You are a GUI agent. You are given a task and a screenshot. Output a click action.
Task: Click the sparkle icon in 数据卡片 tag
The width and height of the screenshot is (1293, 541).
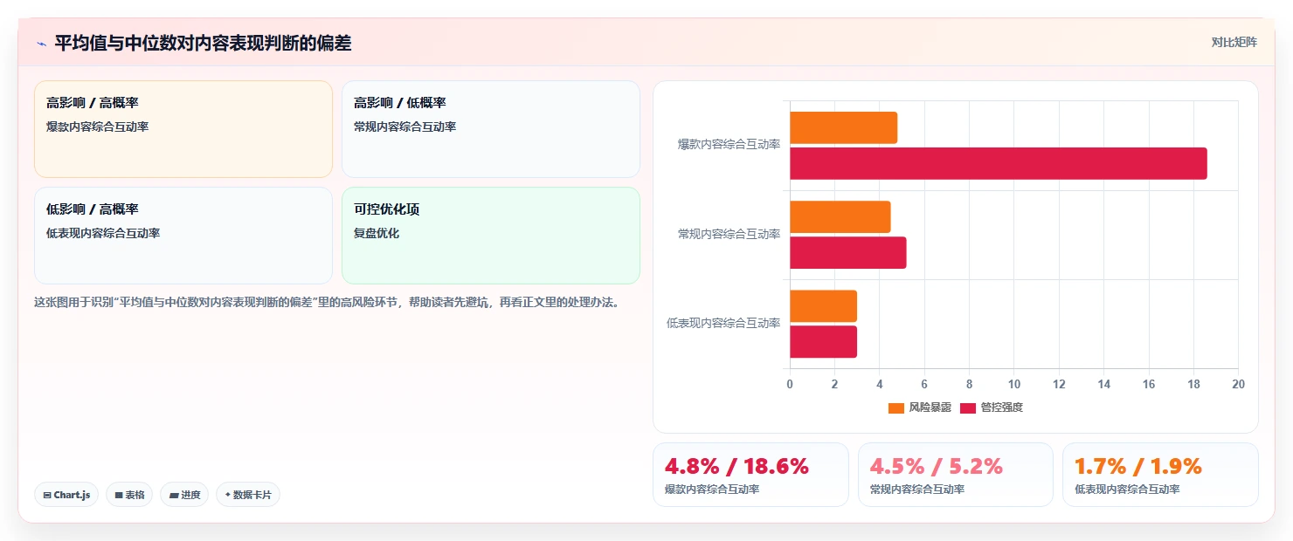click(x=228, y=495)
